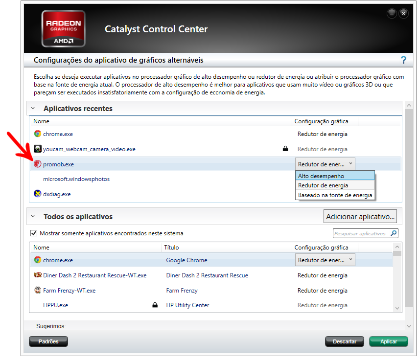419x362 pixels.
Task: Open the help question mark icon
Action: (403, 60)
